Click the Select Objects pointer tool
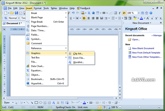 pos(16,103)
